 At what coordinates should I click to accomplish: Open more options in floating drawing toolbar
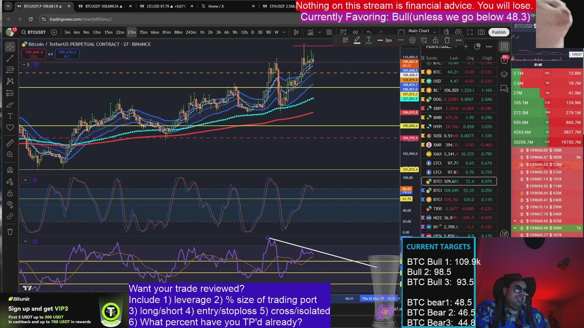click(459, 40)
